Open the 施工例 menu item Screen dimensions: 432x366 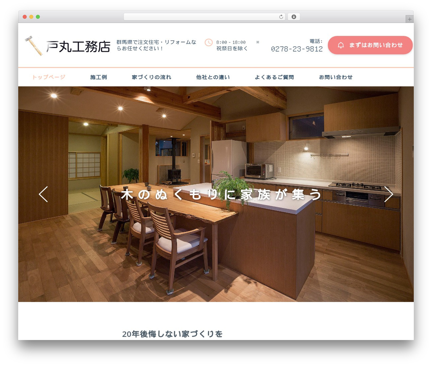click(x=99, y=77)
